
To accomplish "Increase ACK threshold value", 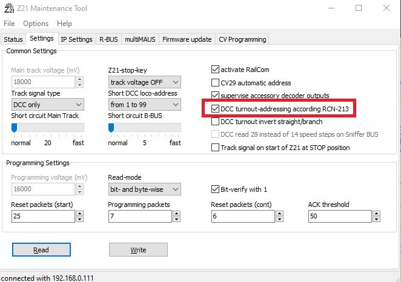I will 376,213.
